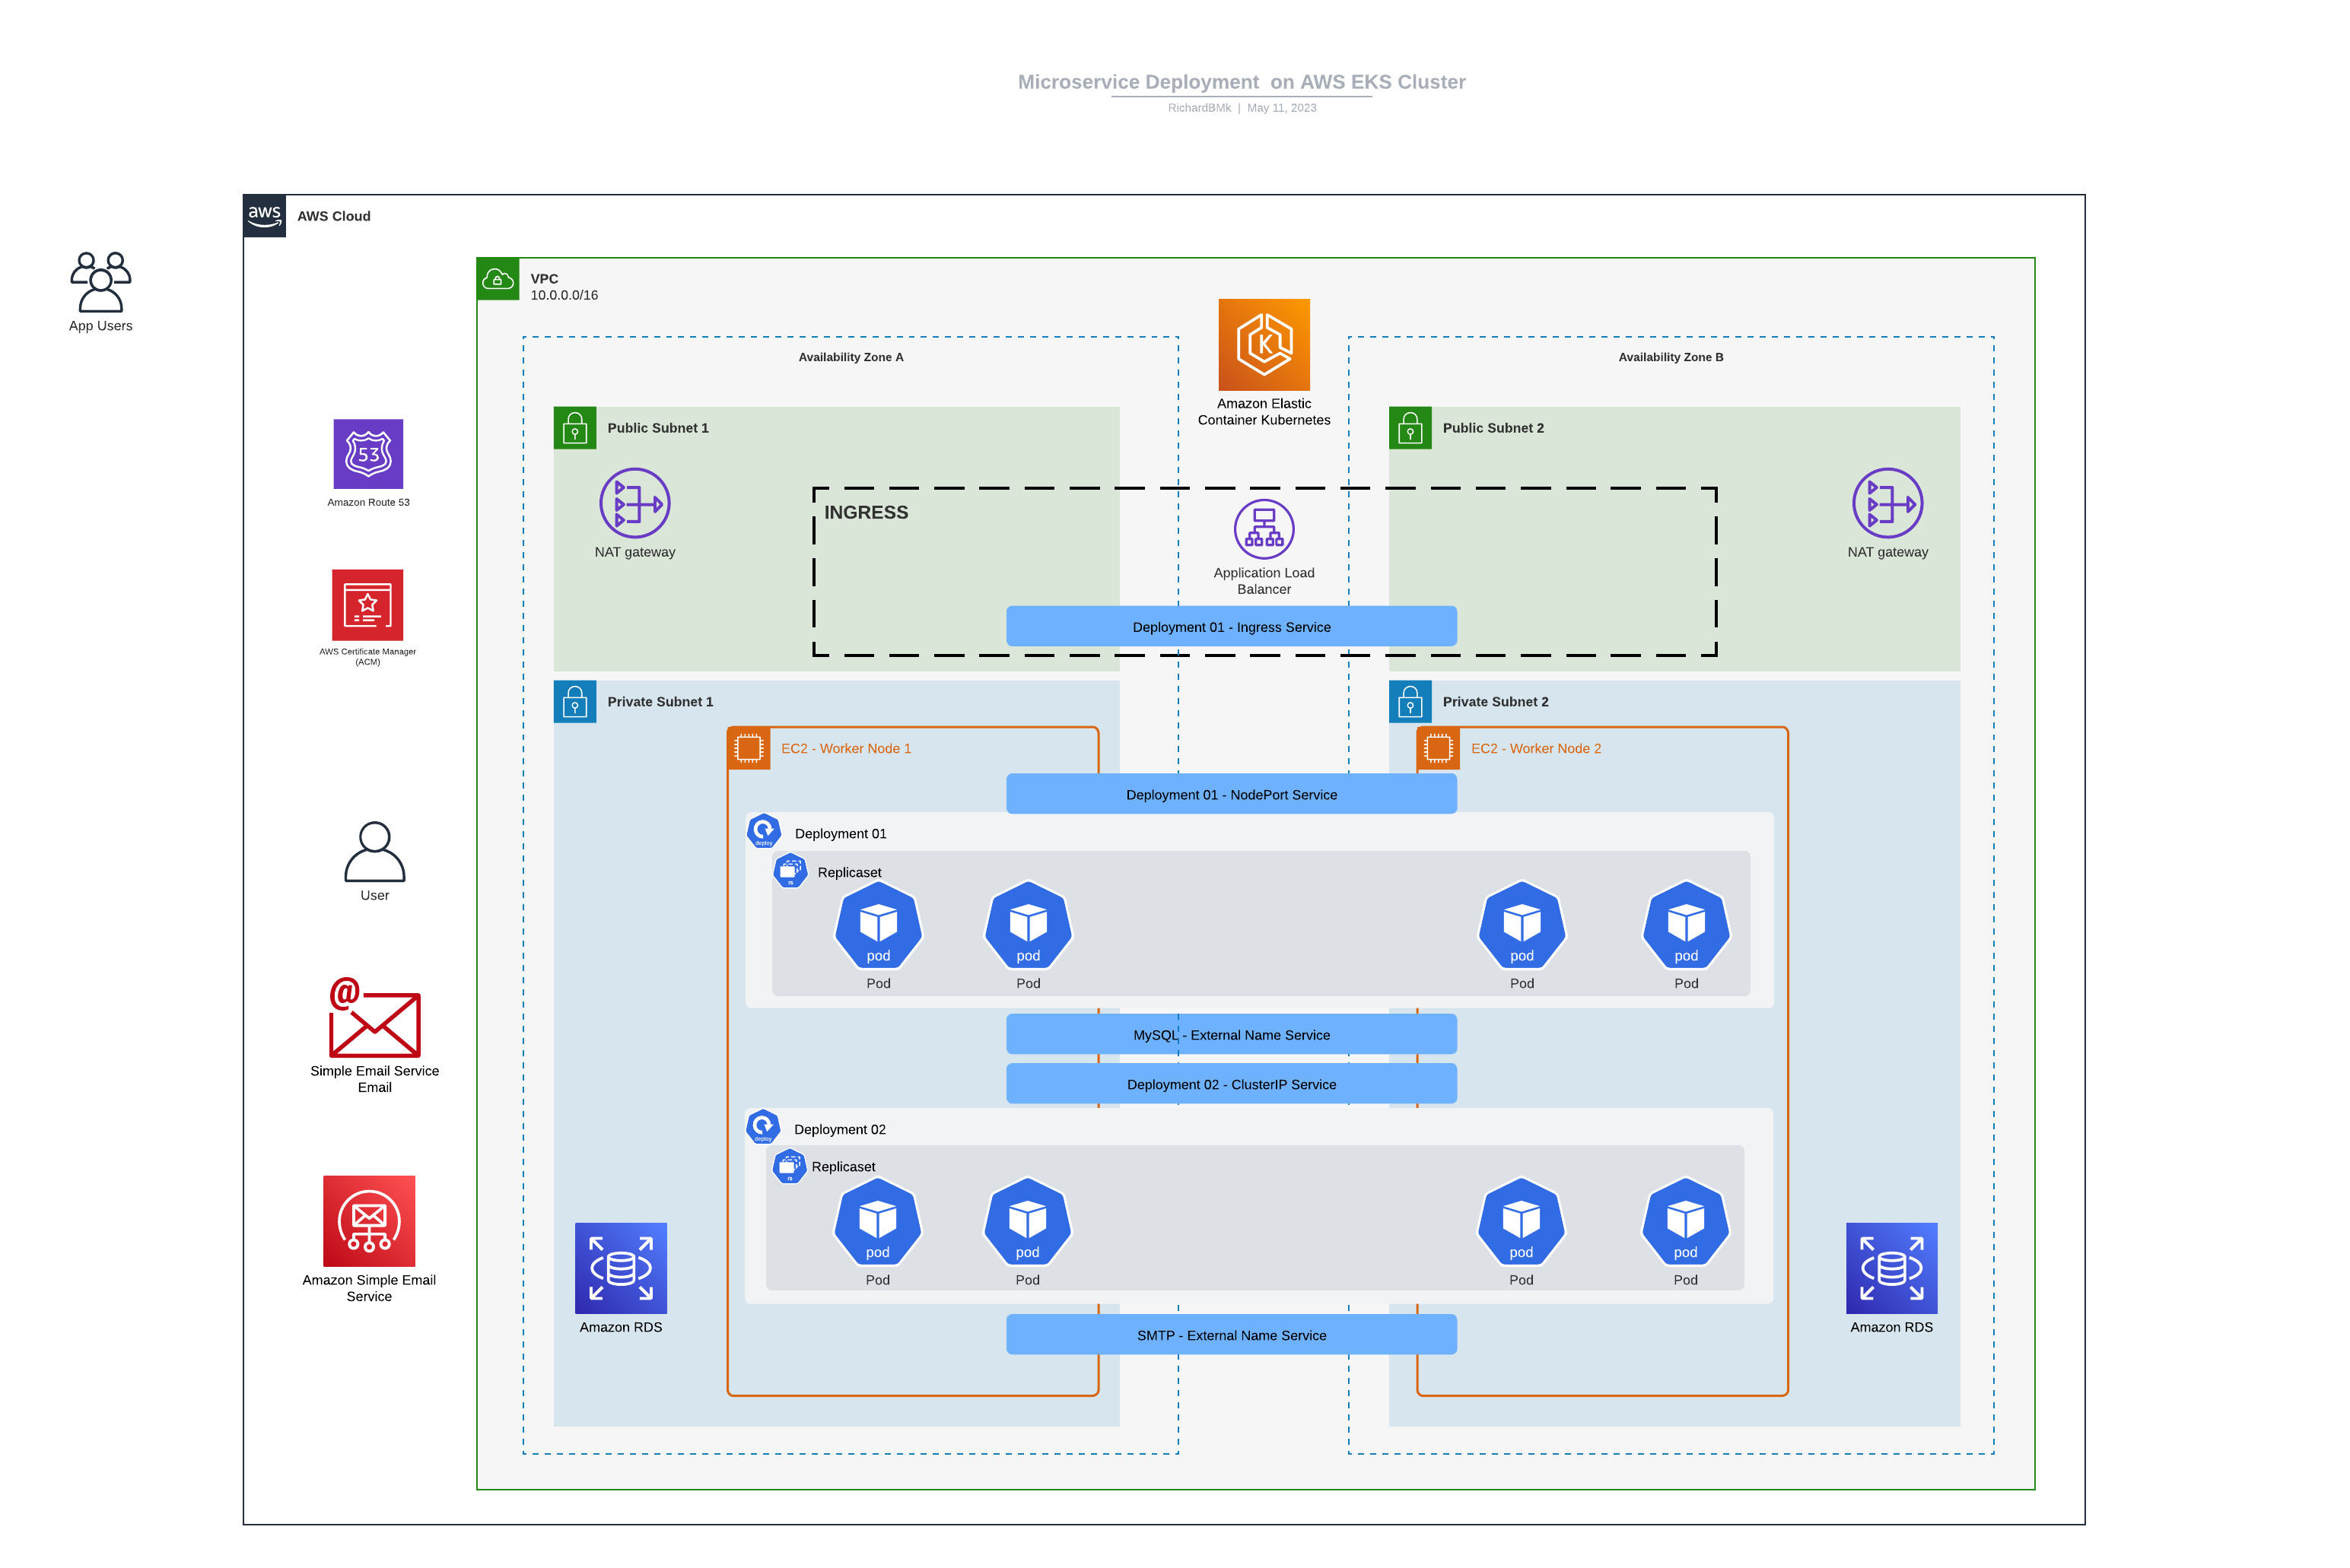This screenshot has height=1568, width=2350.
Task: Select the Deployment 01 label text
Action: [x=841, y=833]
